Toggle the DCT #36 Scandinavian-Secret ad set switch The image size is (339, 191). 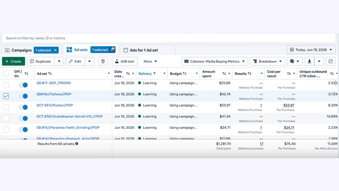pos(23,118)
